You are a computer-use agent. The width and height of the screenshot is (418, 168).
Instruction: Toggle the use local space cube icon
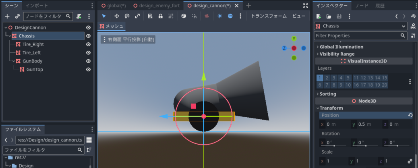[183, 16]
